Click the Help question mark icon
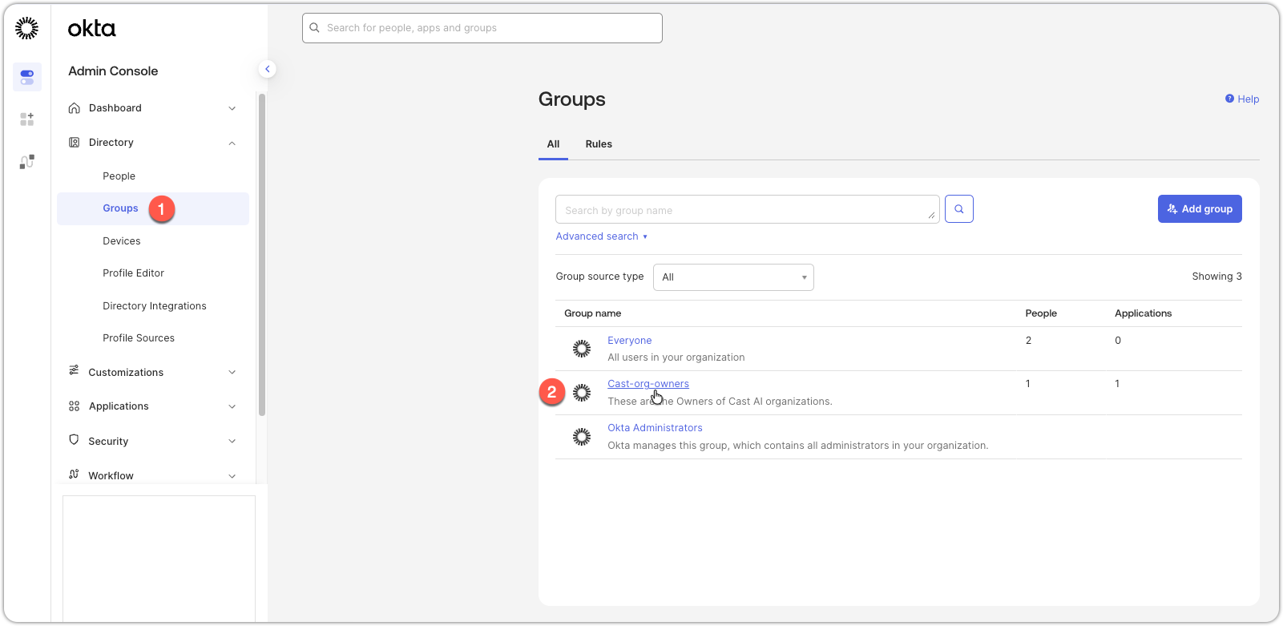This screenshot has width=1283, height=626. (1229, 99)
